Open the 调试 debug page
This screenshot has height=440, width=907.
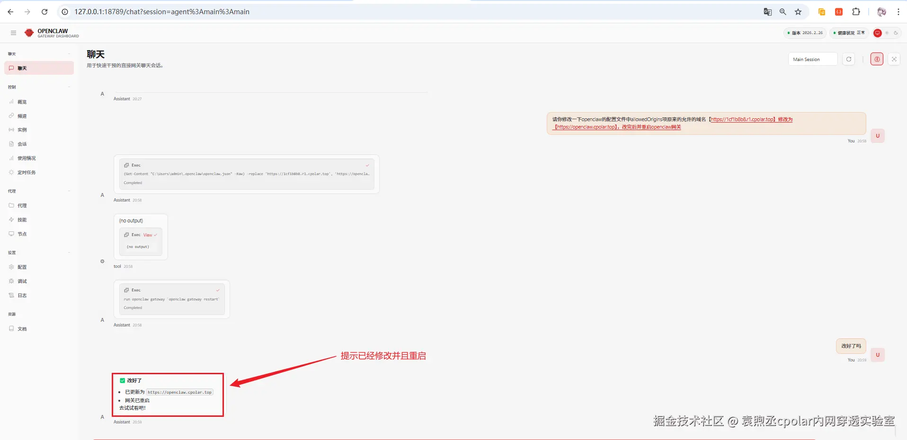click(39, 281)
